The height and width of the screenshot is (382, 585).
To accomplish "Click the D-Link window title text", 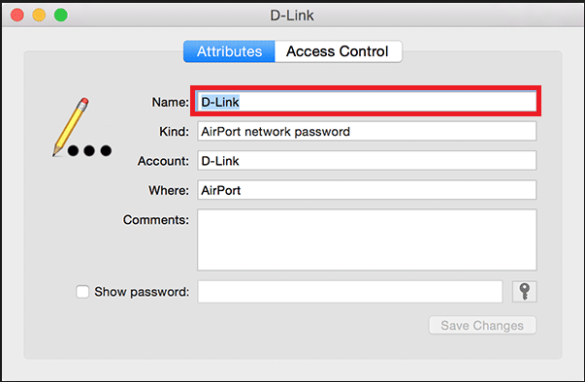I will coord(292,16).
